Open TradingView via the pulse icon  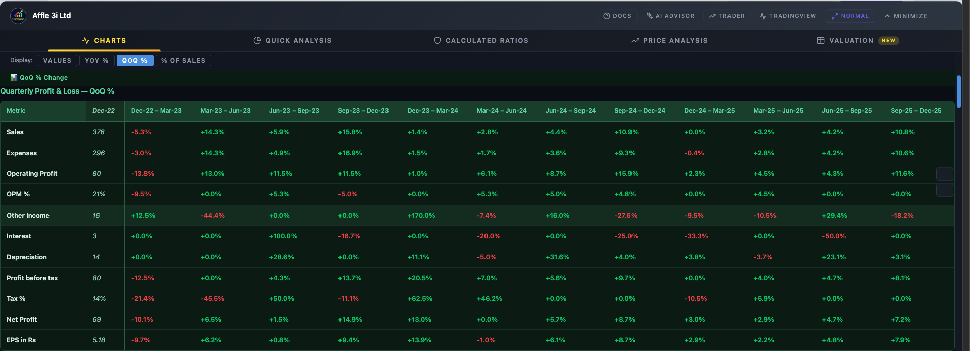[763, 16]
